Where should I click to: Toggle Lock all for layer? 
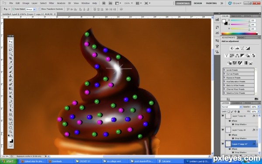(x=239, y=112)
